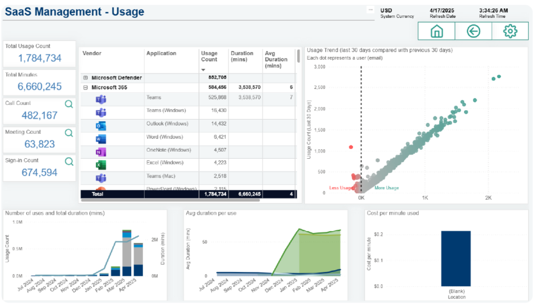The width and height of the screenshot is (534, 308).
Task: Click the Sign-in Count magnifier icon
Action: [69, 162]
